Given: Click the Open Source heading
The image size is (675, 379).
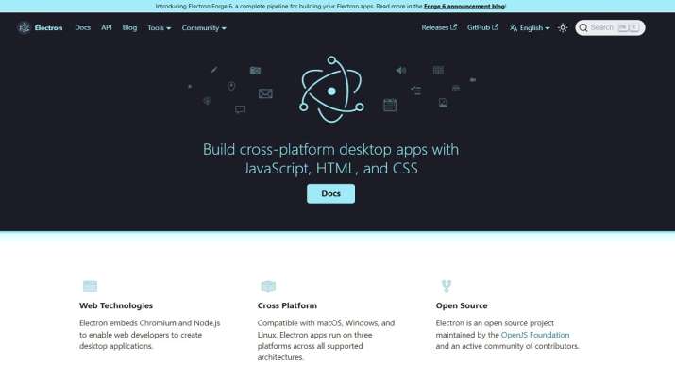Looking at the screenshot, I should (462, 305).
